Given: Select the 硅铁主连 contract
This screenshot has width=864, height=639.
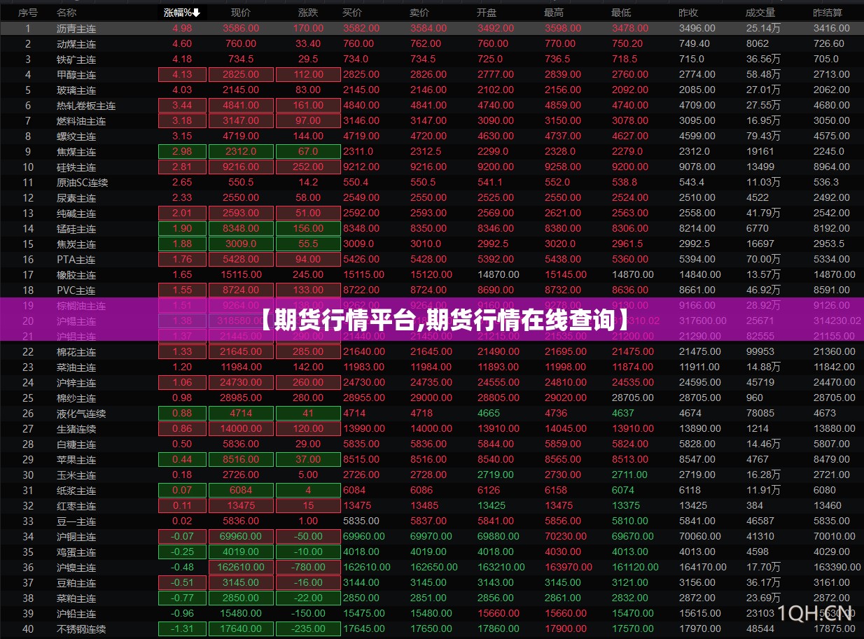Looking at the screenshot, I should tap(76, 167).
